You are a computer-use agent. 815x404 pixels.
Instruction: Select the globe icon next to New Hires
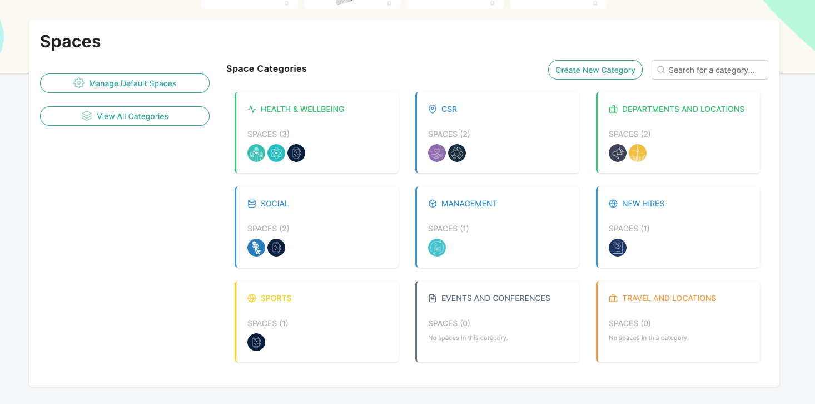point(613,204)
